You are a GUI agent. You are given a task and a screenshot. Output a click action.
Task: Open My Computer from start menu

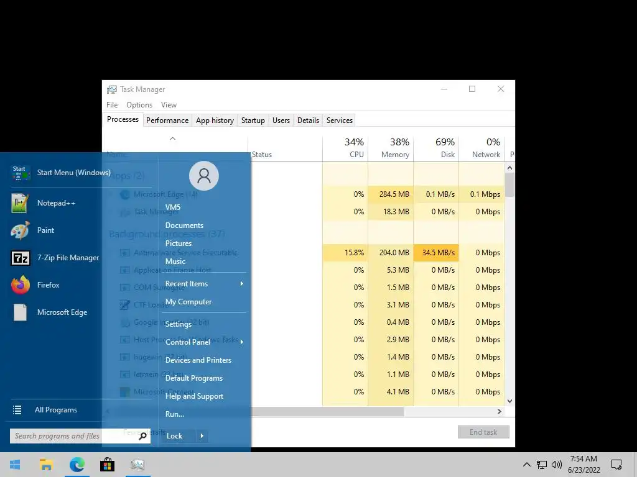pyautogui.click(x=188, y=302)
